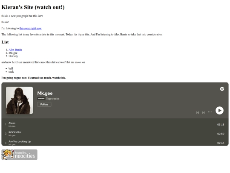The height and width of the screenshot is (173, 230).
Task: Click the 02:46 duration text
Action: point(221,143)
